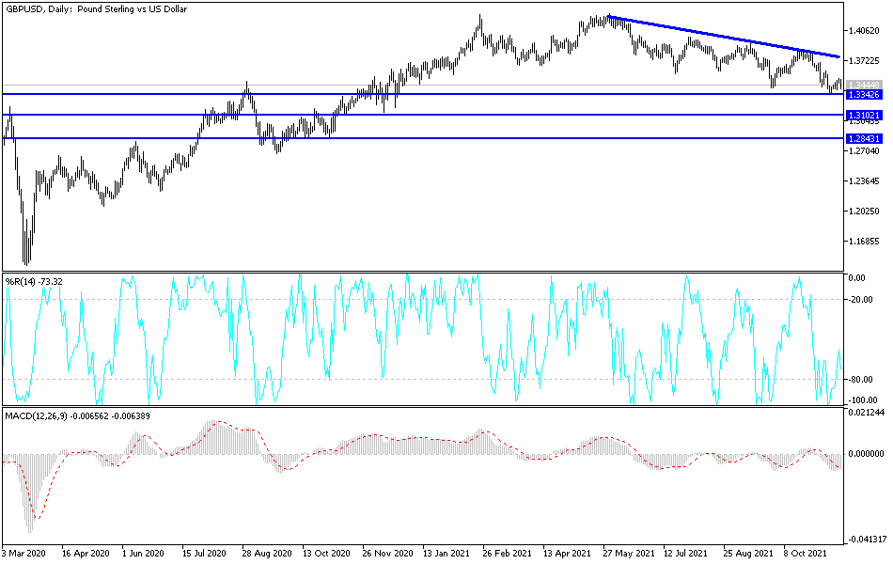Image resolution: width=893 pixels, height=564 pixels.
Task: Select the current price tag 1.34448
Action: point(867,85)
